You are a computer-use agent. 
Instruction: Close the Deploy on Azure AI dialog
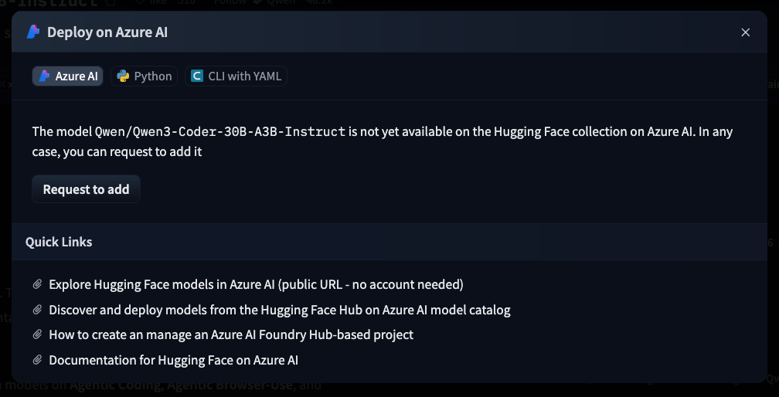(745, 32)
